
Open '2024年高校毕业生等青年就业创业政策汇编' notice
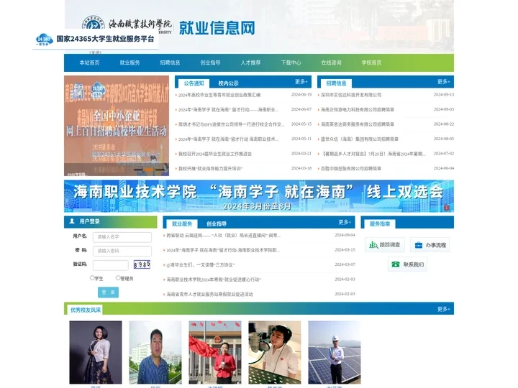(219, 95)
